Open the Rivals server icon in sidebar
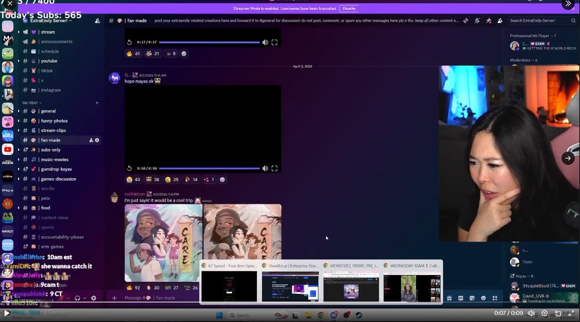Screen dimensions: 580x322 point(7,136)
